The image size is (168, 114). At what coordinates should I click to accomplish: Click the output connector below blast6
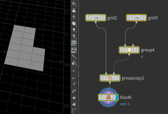click(x=108, y=102)
